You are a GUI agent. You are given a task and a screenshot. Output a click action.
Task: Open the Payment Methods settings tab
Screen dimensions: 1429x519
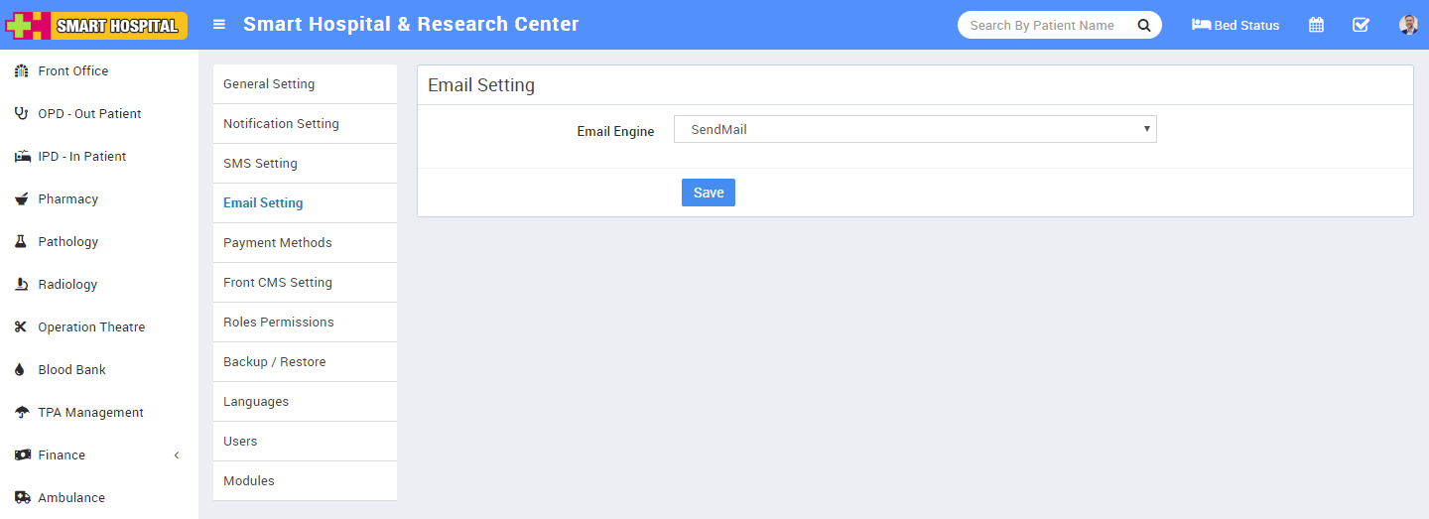coord(278,243)
